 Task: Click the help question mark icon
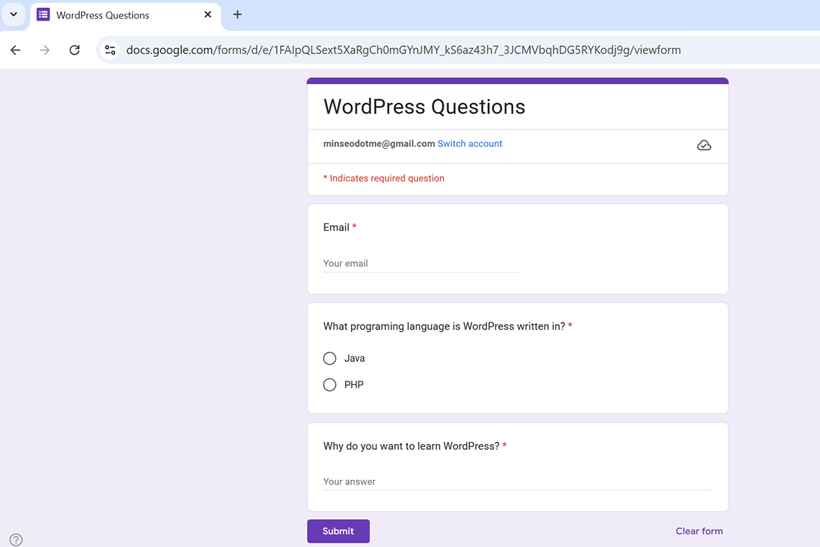(x=16, y=540)
